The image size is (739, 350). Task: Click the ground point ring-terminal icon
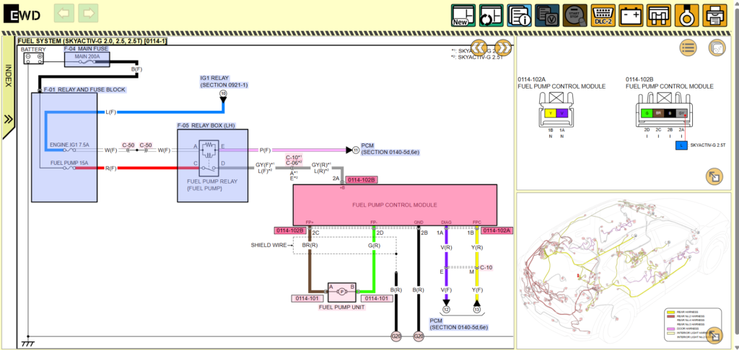(x=687, y=15)
